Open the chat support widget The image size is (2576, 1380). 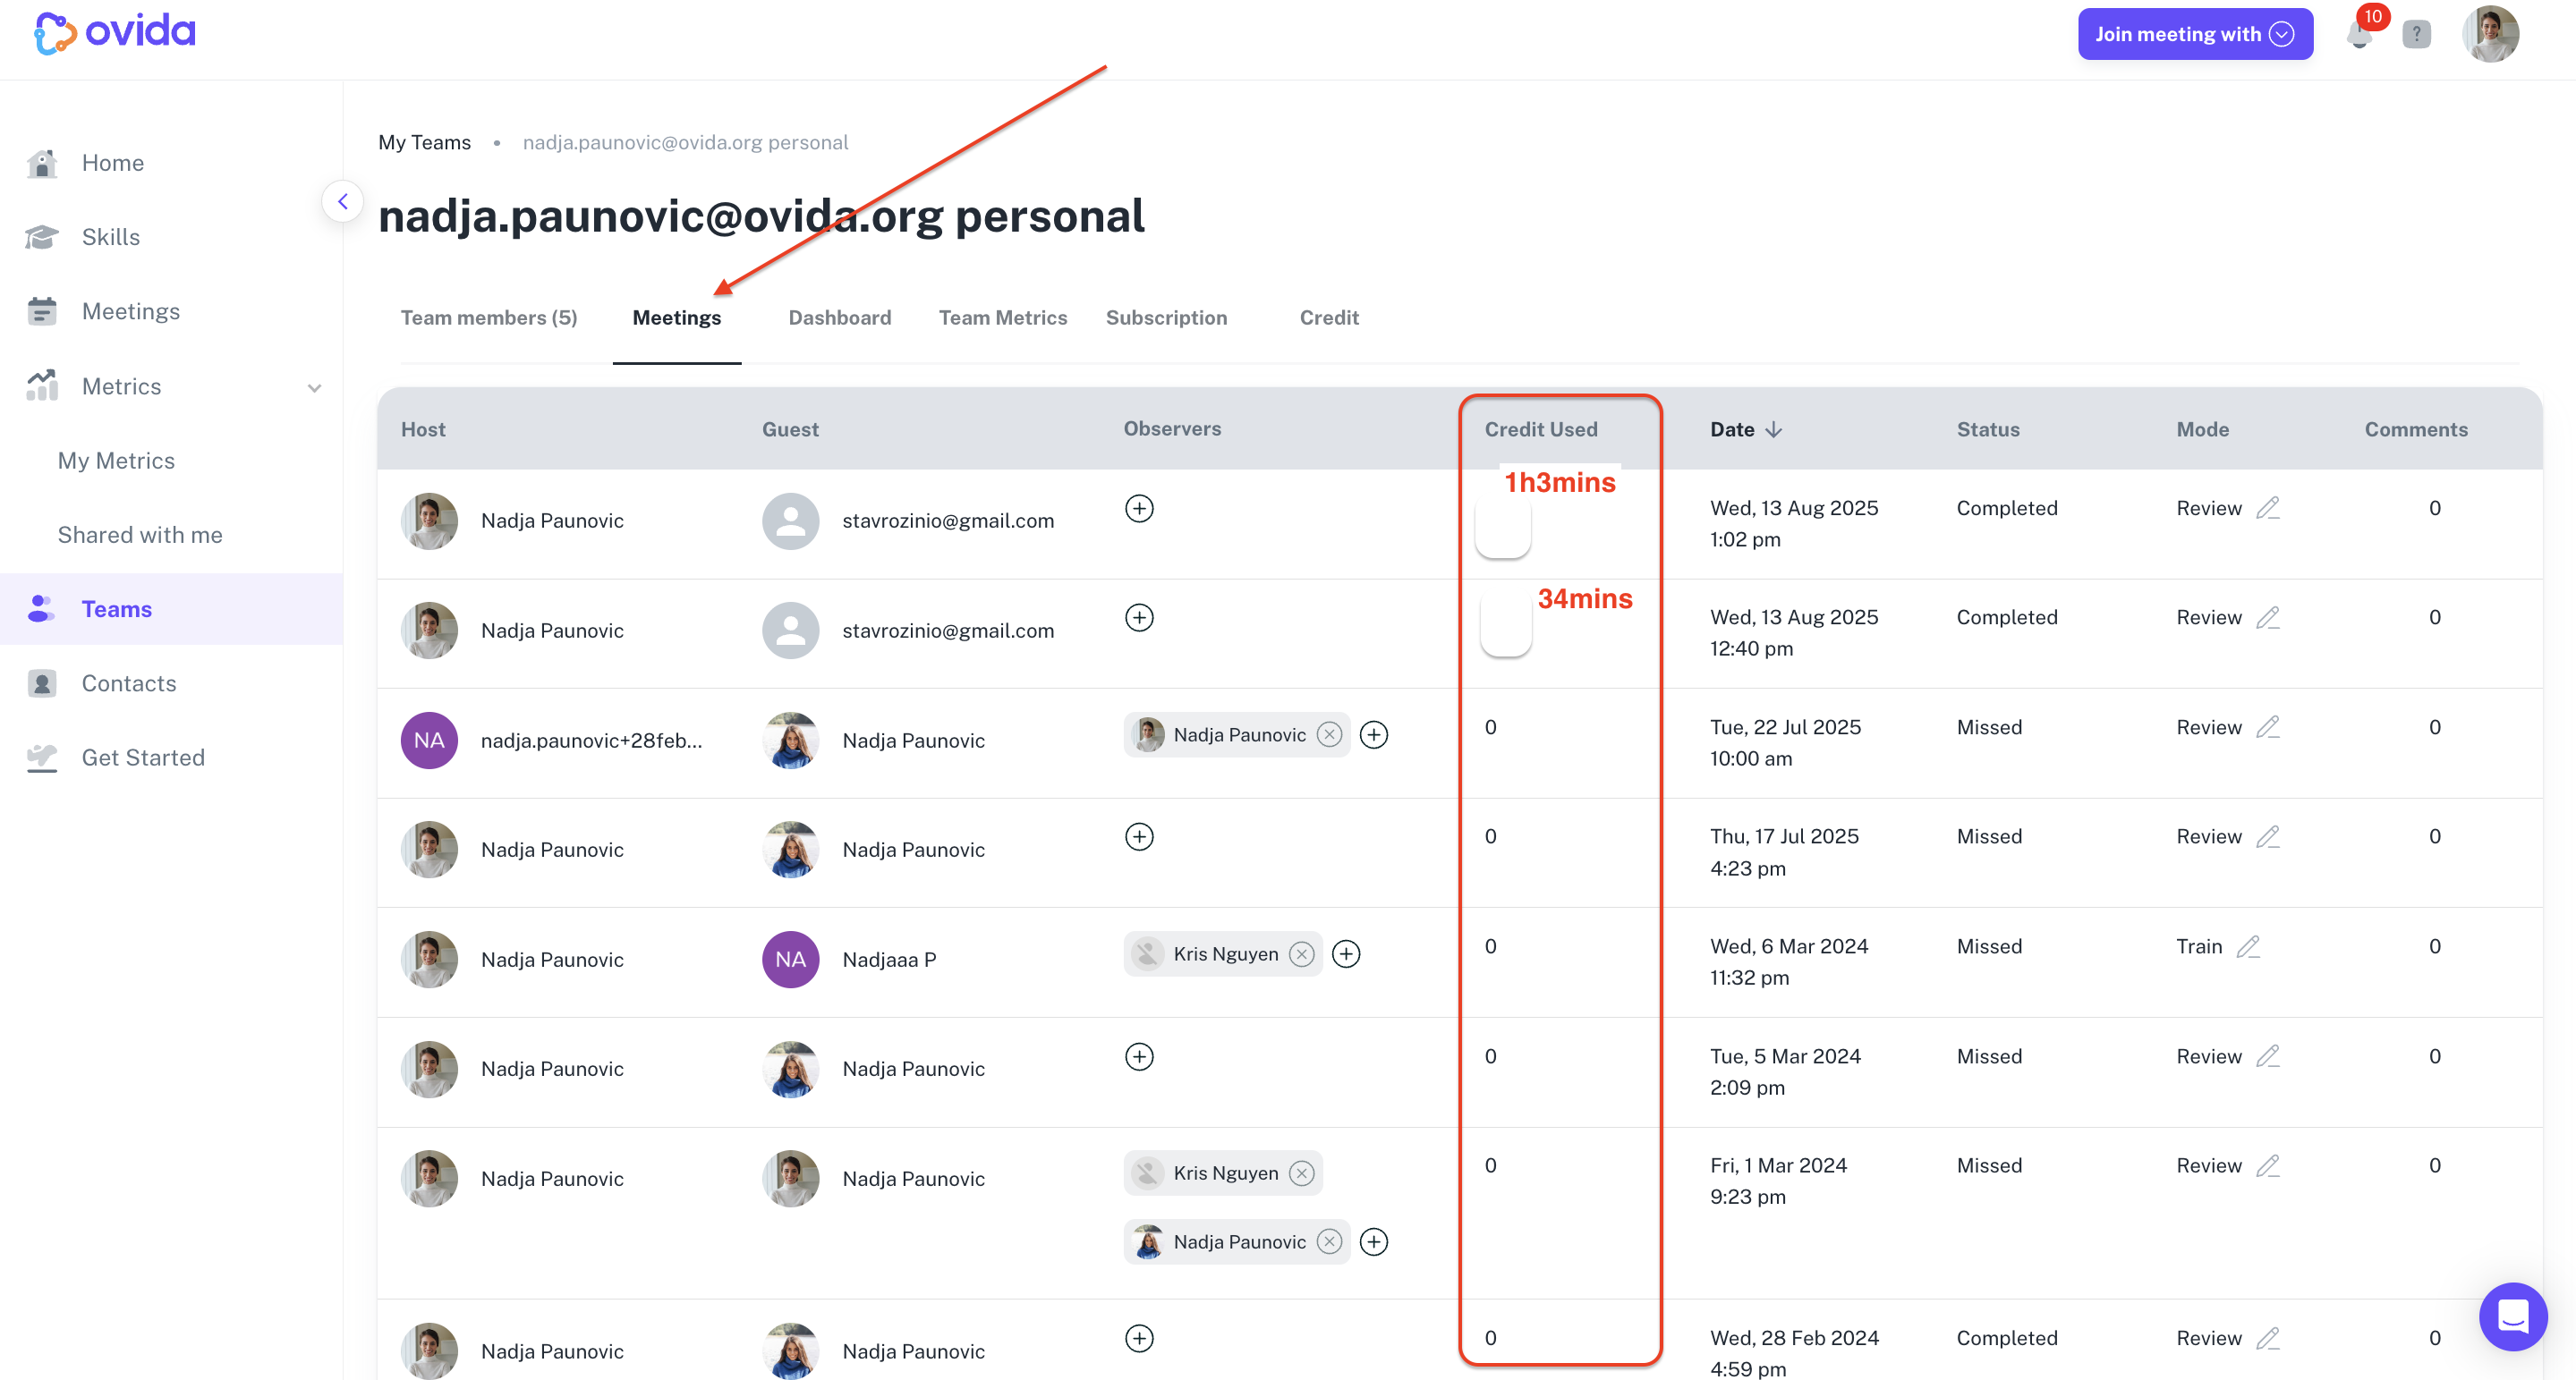[2513, 1316]
